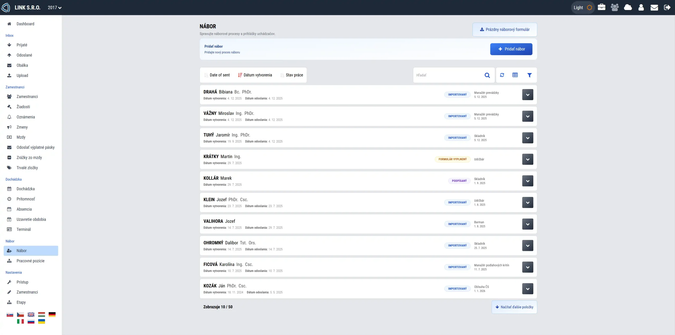Click Načítať ďalšie položky button
The width and height of the screenshot is (675, 335).
point(514,307)
